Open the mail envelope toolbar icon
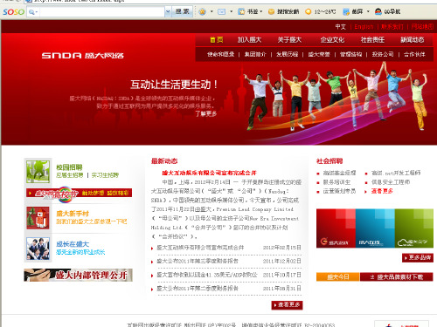This screenshot has width=437, height=327. [x=222, y=12]
